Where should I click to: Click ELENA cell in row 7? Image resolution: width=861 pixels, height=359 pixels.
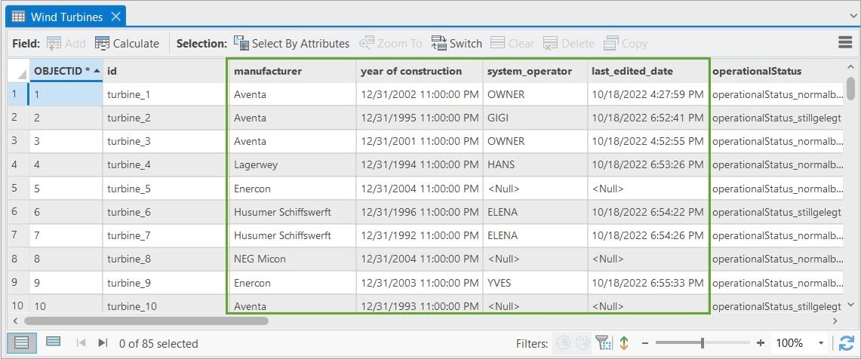click(x=535, y=235)
